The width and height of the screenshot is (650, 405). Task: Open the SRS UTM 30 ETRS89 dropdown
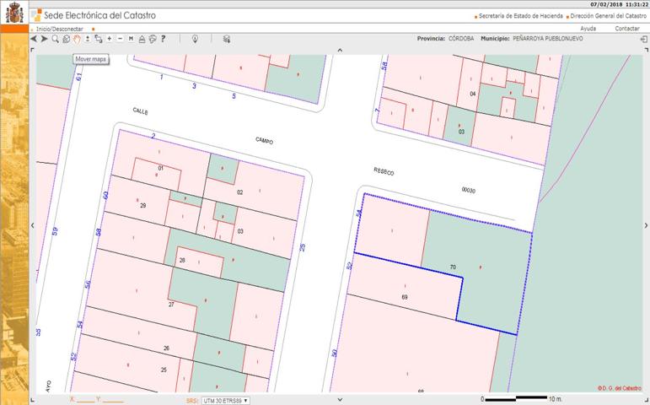(x=226, y=400)
